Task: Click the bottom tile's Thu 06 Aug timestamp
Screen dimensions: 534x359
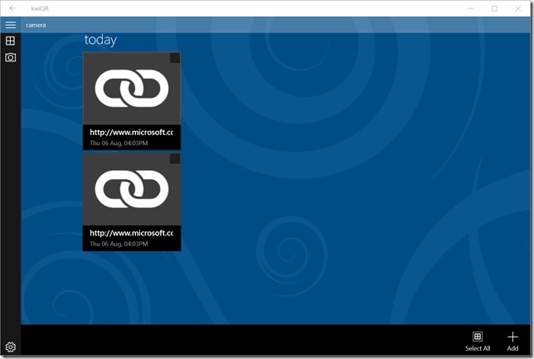Action: [x=119, y=244]
